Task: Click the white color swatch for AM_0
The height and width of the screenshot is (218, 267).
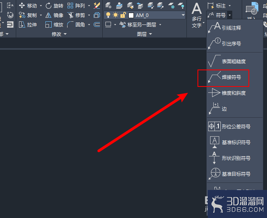Action: 131,15
